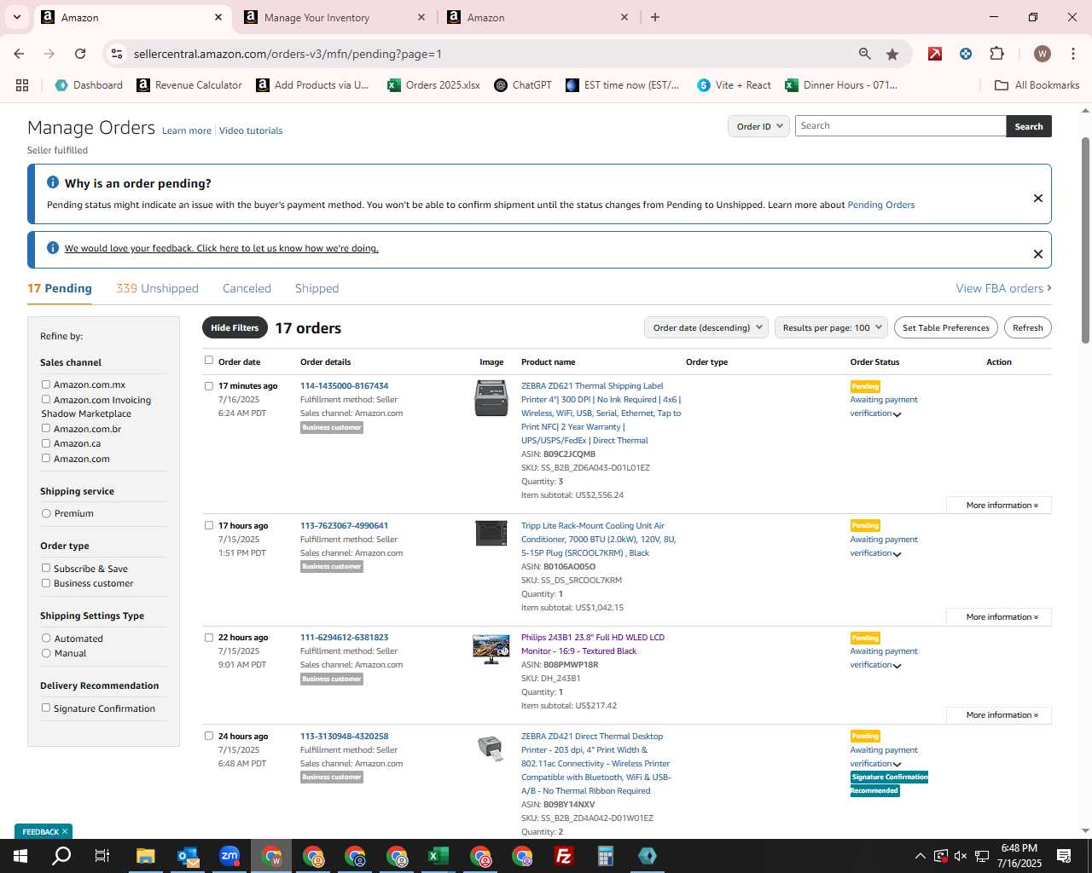Open the site information icon in address bar
This screenshot has height=873, width=1092.
[x=117, y=54]
